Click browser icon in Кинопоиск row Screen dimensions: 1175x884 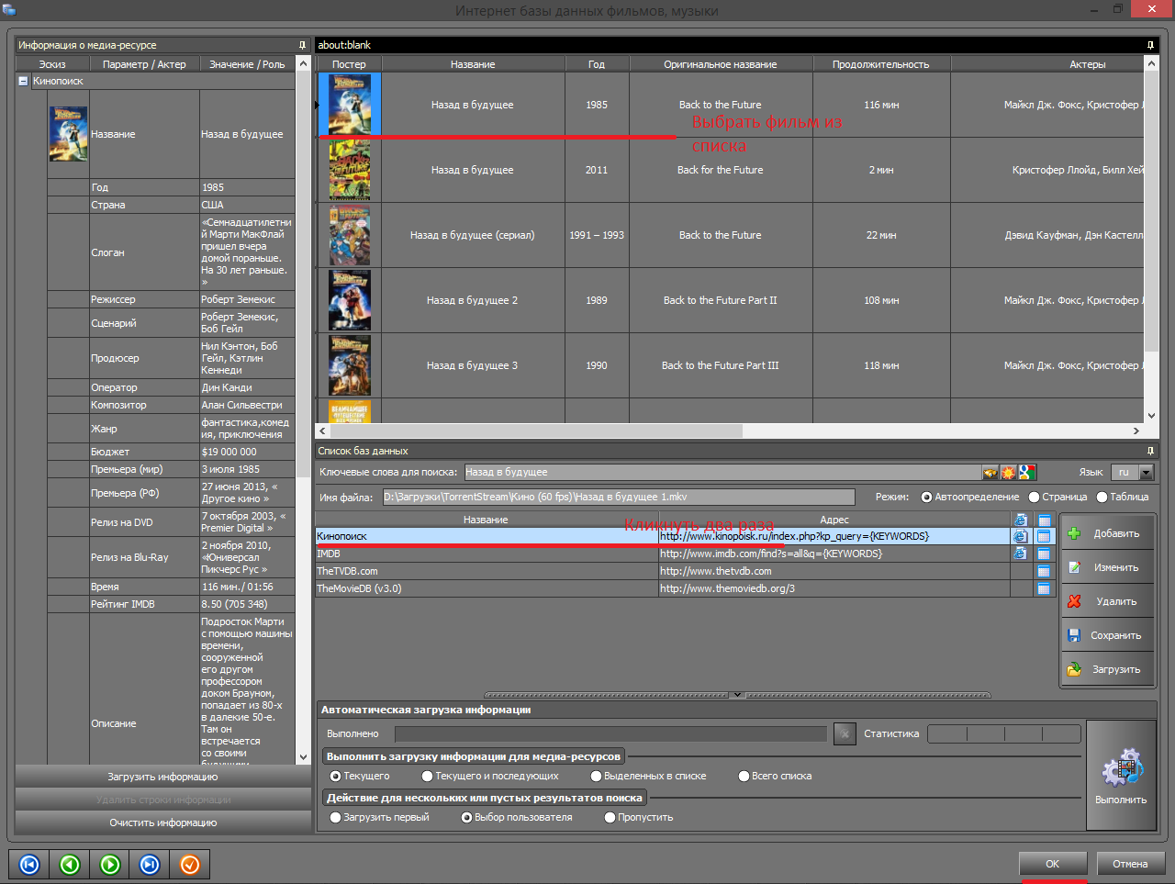tap(1020, 536)
